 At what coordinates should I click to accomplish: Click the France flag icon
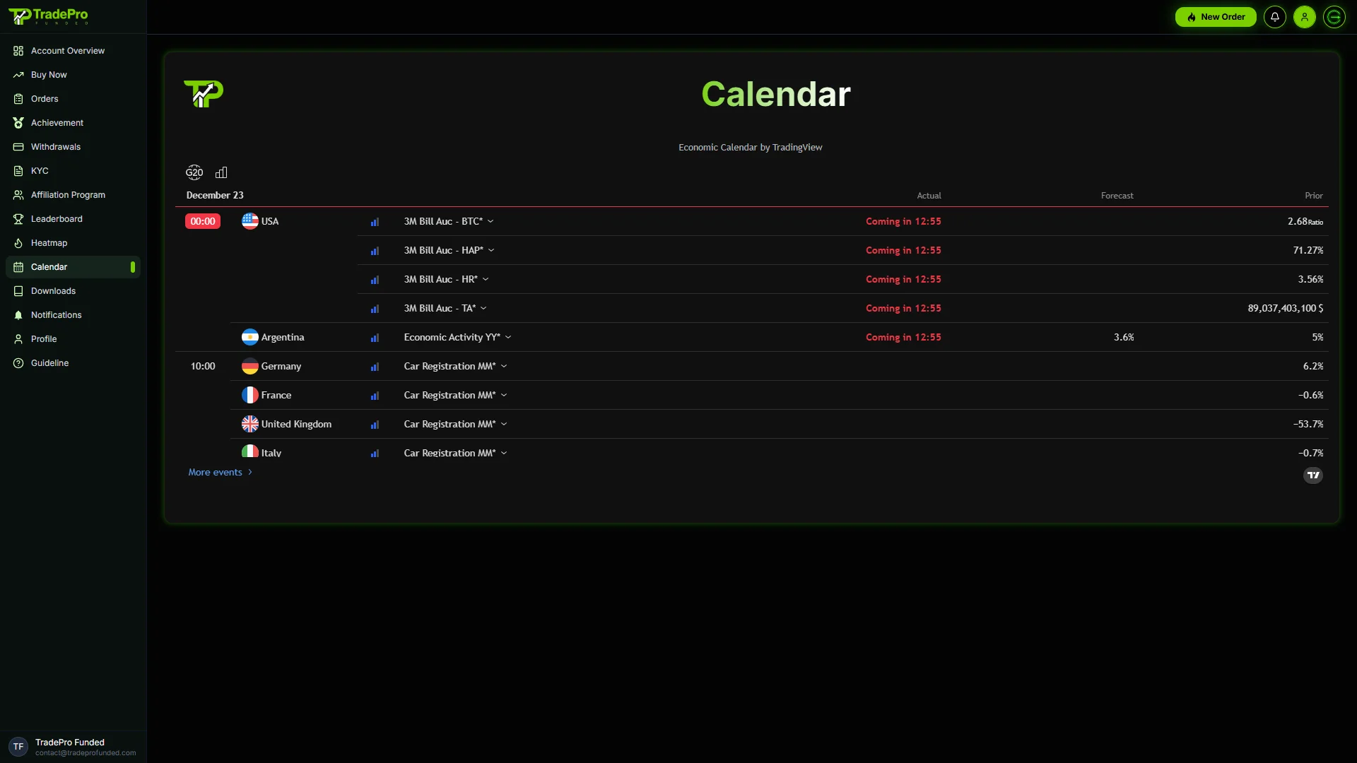coord(249,395)
